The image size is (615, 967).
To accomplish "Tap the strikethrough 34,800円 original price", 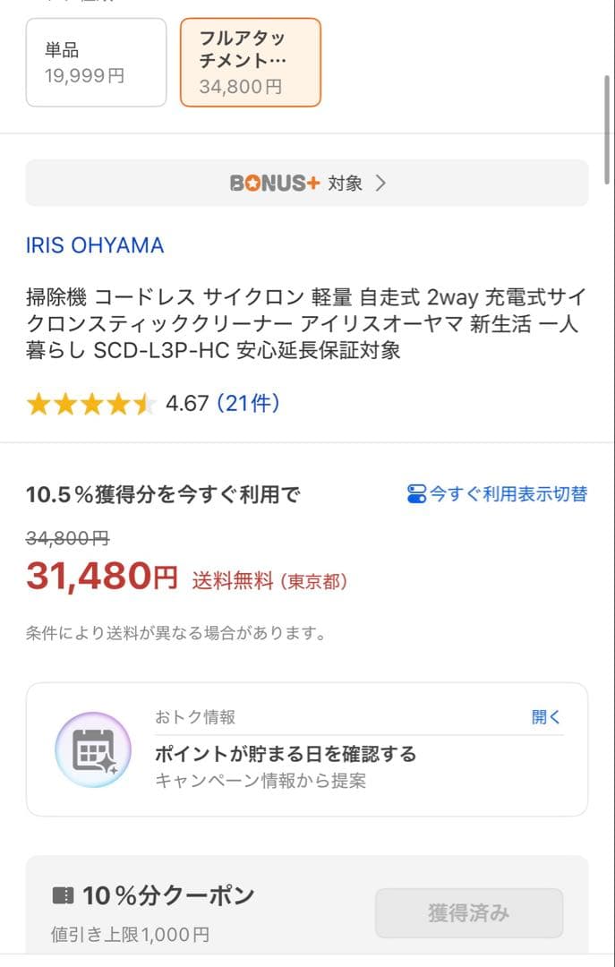I will (x=66, y=538).
